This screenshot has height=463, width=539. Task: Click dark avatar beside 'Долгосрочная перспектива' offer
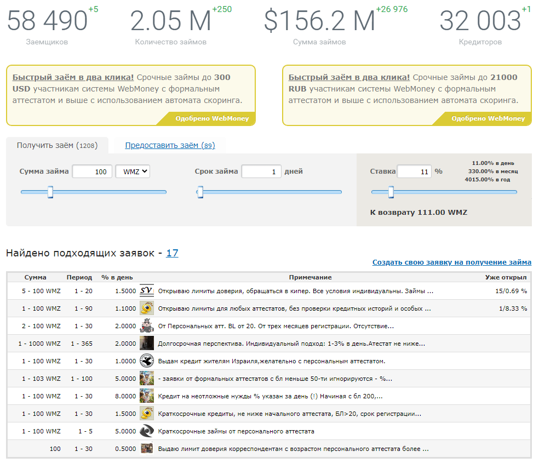pyautogui.click(x=146, y=344)
